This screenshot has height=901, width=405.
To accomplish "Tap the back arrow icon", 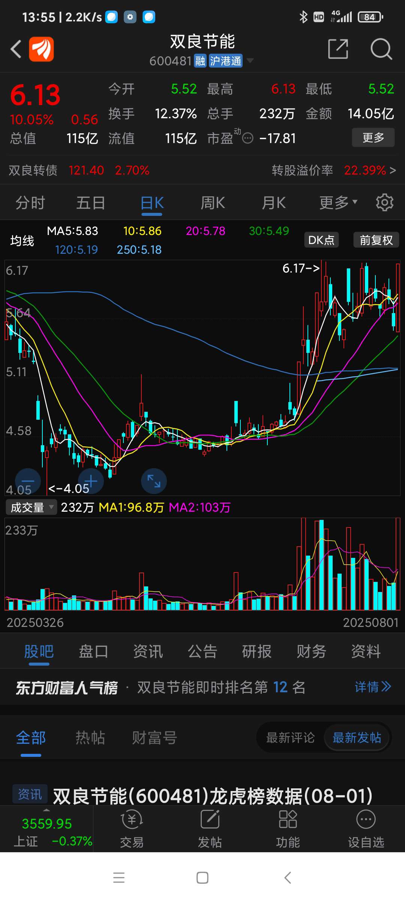I will pyautogui.click(x=16, y=49).
